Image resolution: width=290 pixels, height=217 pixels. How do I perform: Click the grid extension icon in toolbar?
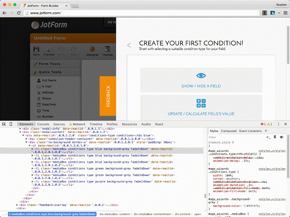(265, 13)
